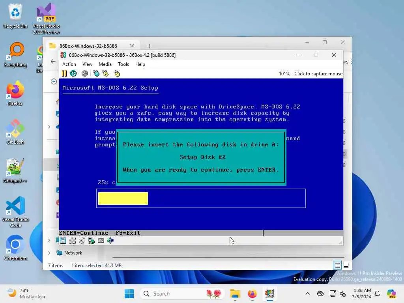Open Firefox from the taskbar
Image resolution: width=404 pixels, height=303 pixels.
pos(252,294)
